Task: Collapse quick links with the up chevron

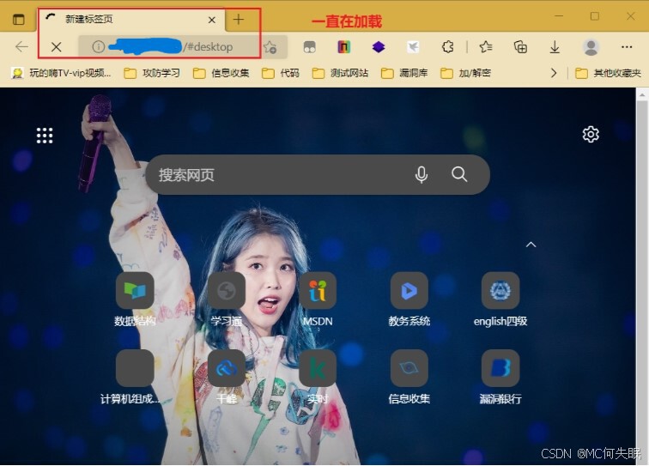Action: [531, 245]
